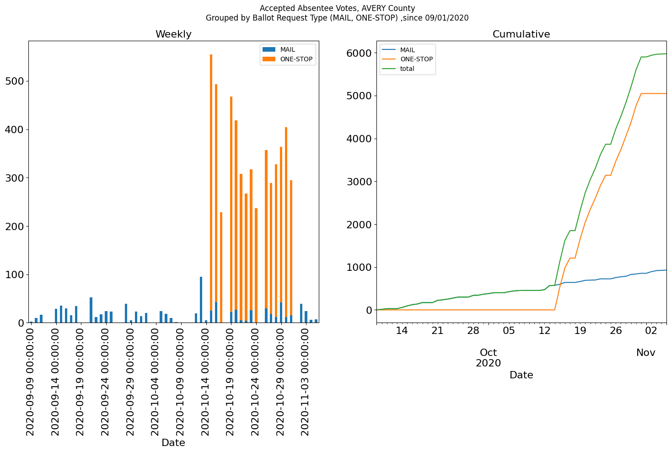Click the 'ONE-STOP' label in Cumulative legend
Image resolution: width=671 pixels, height=452 pixels.
(416, 59)
